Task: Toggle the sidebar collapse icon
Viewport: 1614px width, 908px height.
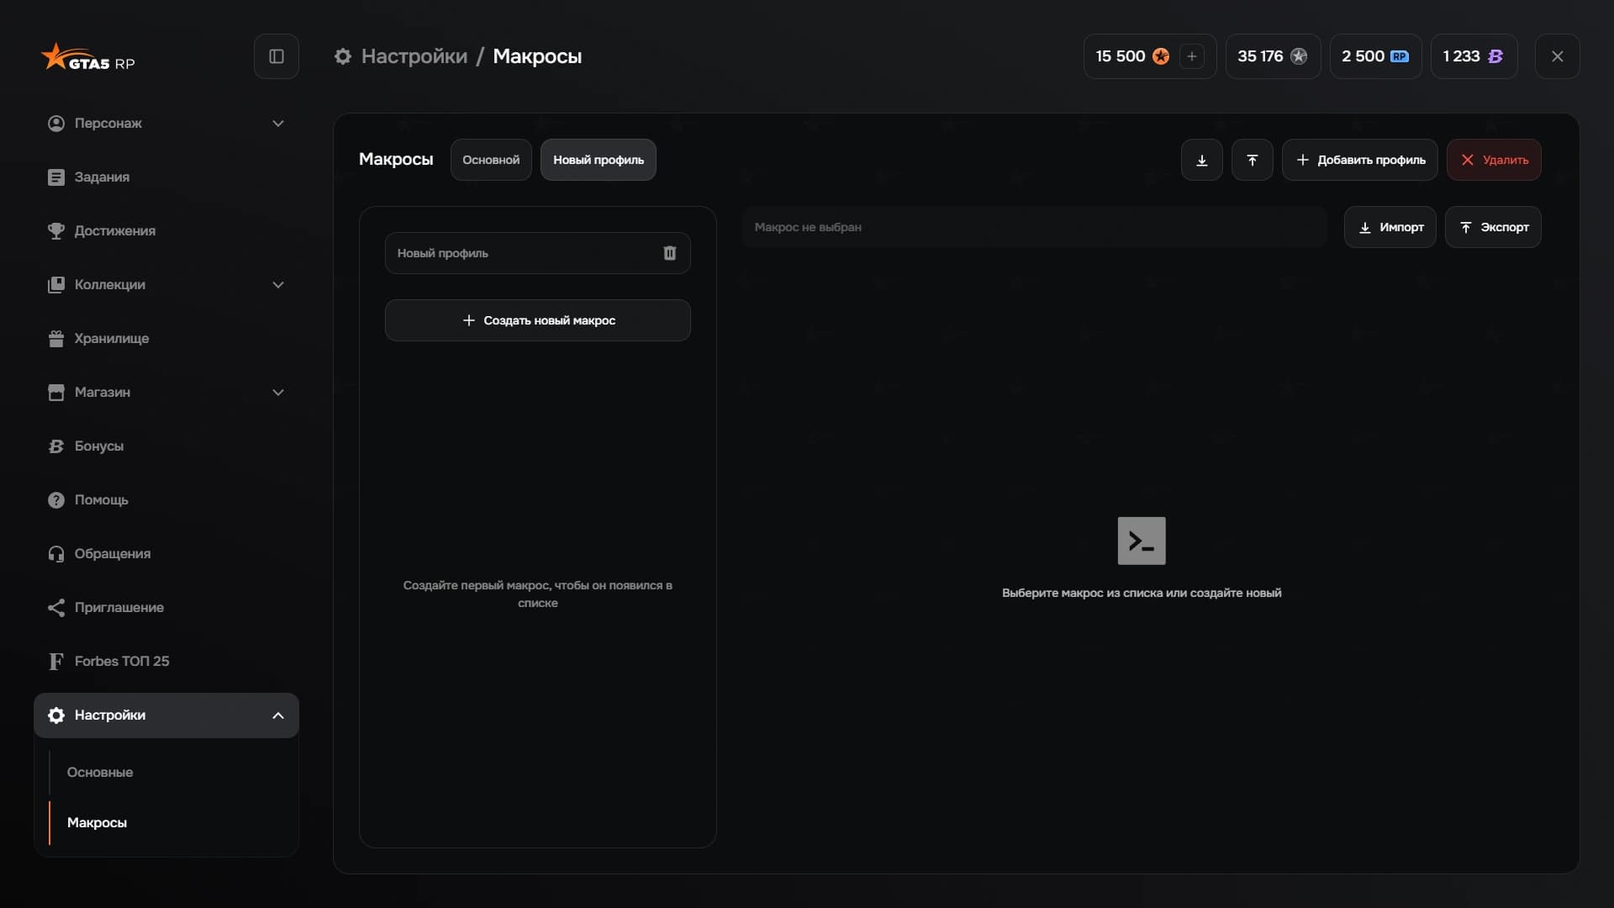Action: coord(277,56)
